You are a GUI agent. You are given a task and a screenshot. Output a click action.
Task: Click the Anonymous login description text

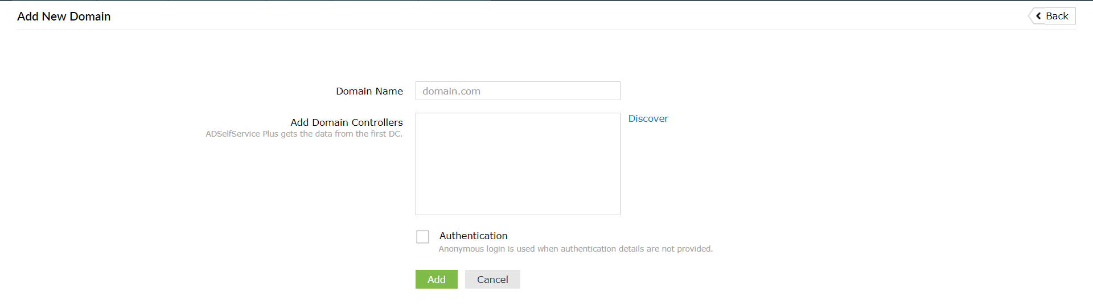click(x=575, y=249)
